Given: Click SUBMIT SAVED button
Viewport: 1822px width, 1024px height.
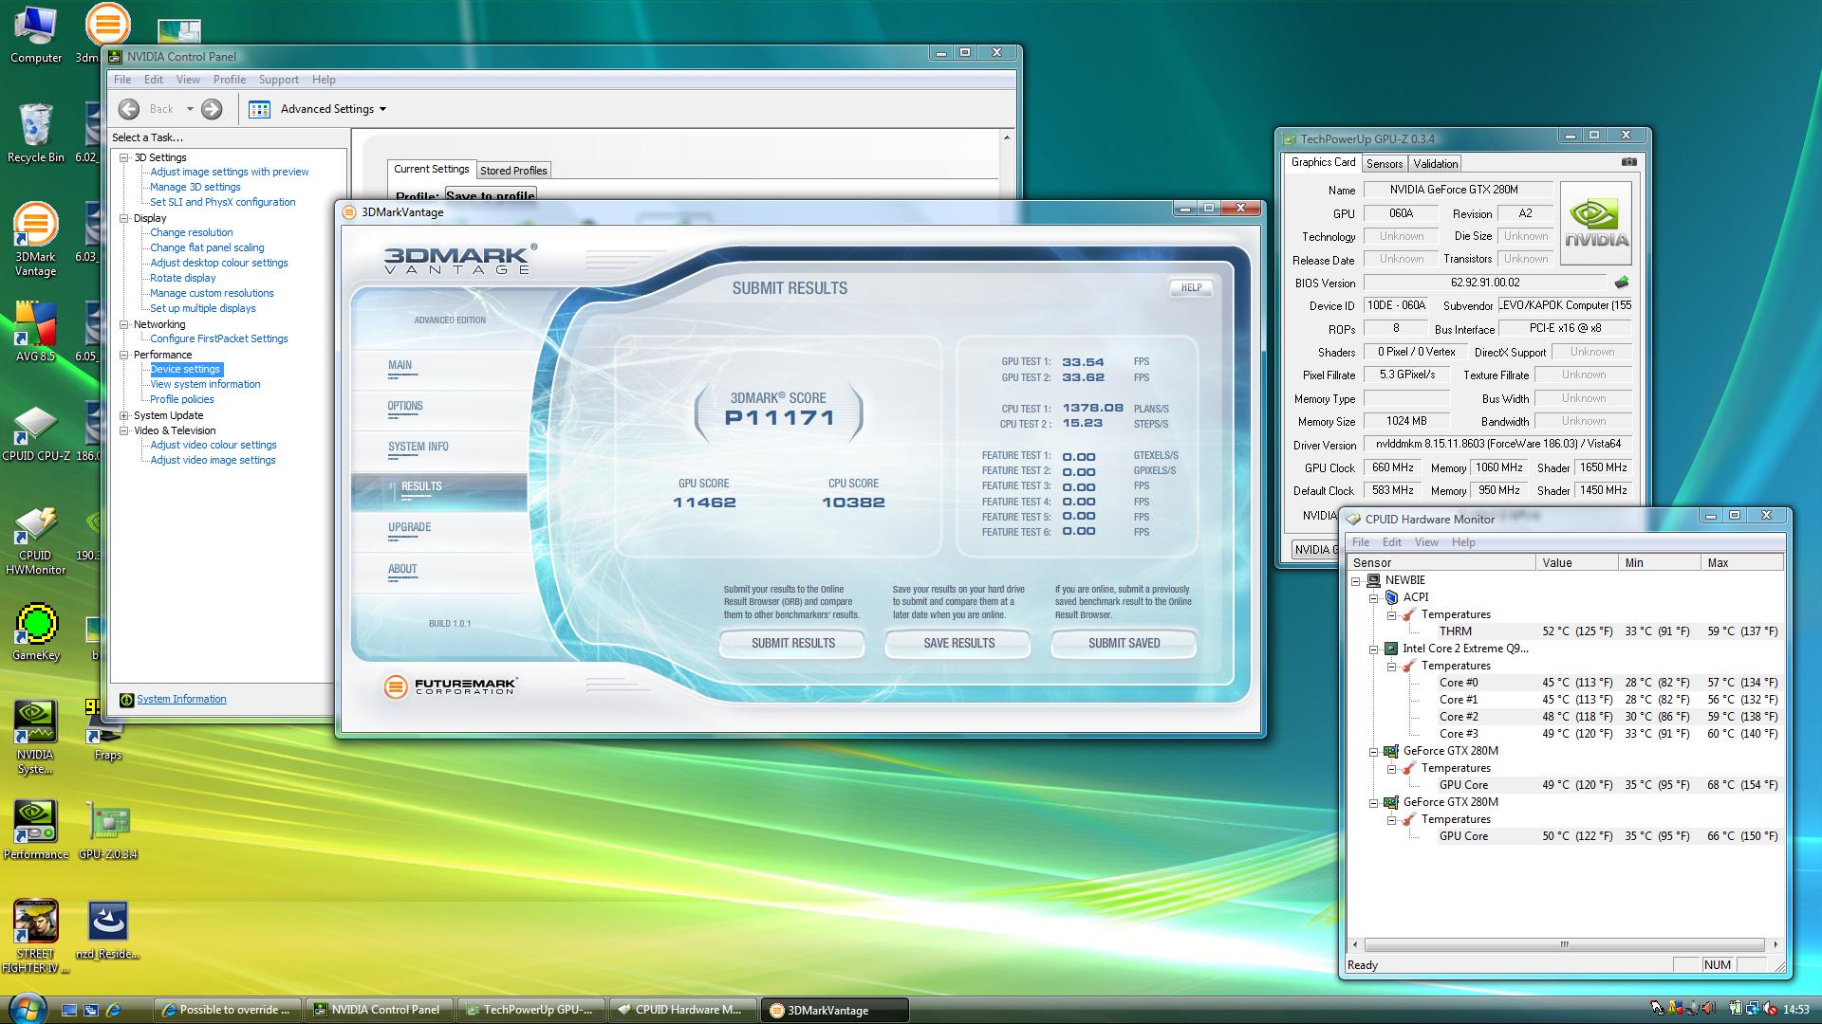Looking at the screenshot, I should coord(1124,643).
